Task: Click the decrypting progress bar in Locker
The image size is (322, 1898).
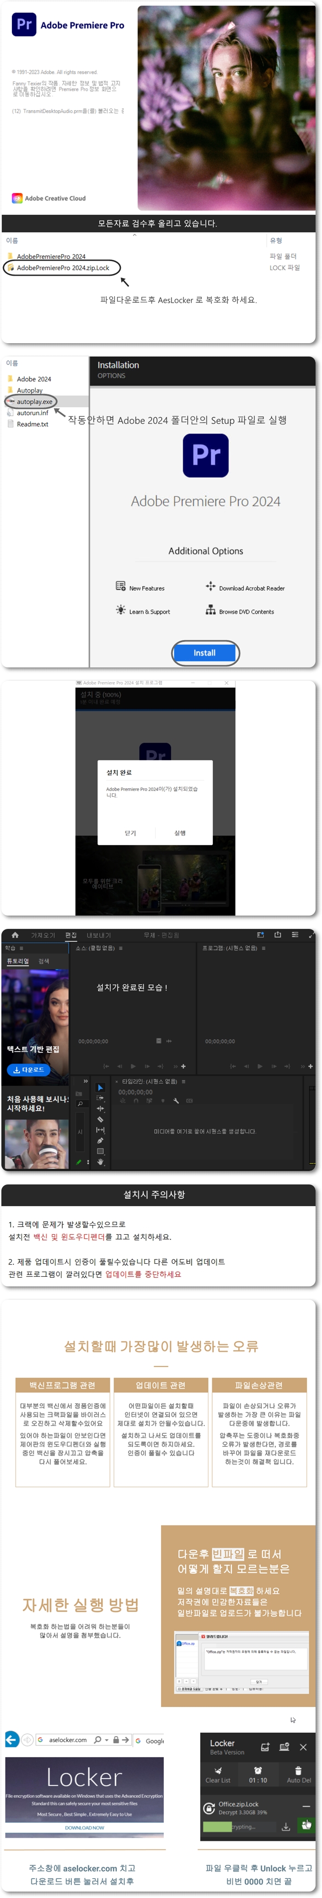Action: (x=240, y=1827)
